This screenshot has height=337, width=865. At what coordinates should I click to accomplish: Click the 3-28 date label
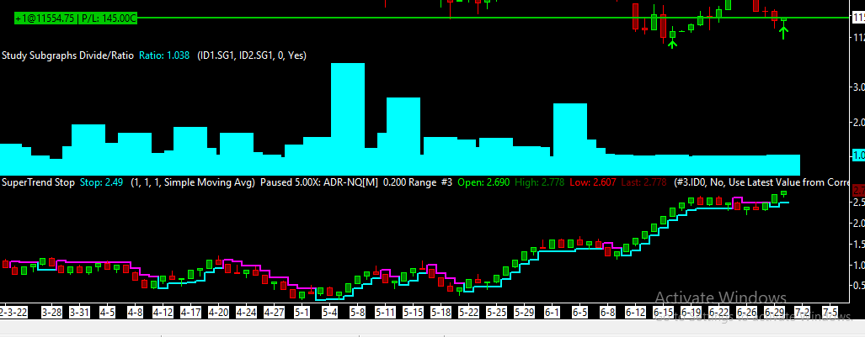click(x=52, y=313)
